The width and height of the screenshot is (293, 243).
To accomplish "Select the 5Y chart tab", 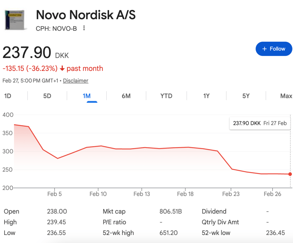I will pyautogui.click(x=246, y=96).
